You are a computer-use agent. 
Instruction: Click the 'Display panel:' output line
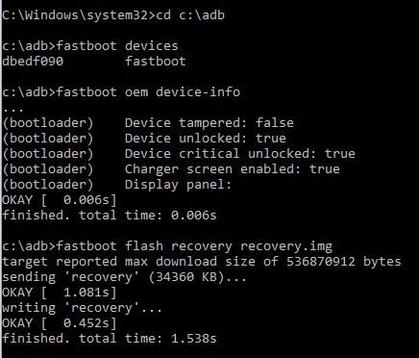[x=178, y=185]
